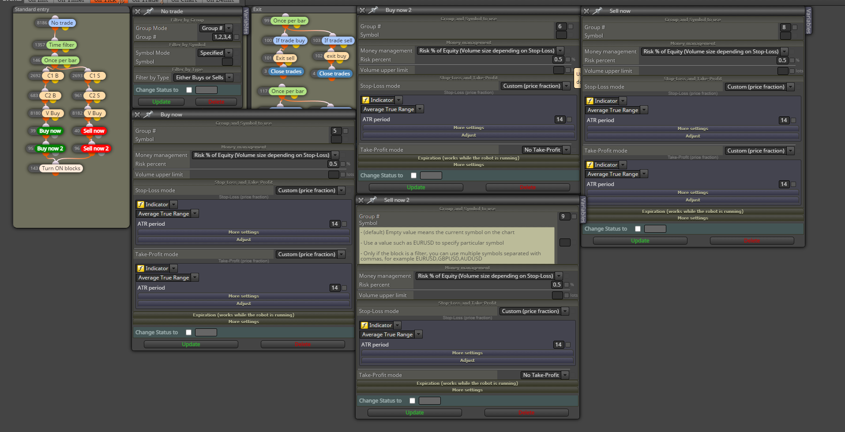Viewport: 845px width, 432px height.
Task: Click Delete button in the Buy now panel
Action: coord(303,344)
